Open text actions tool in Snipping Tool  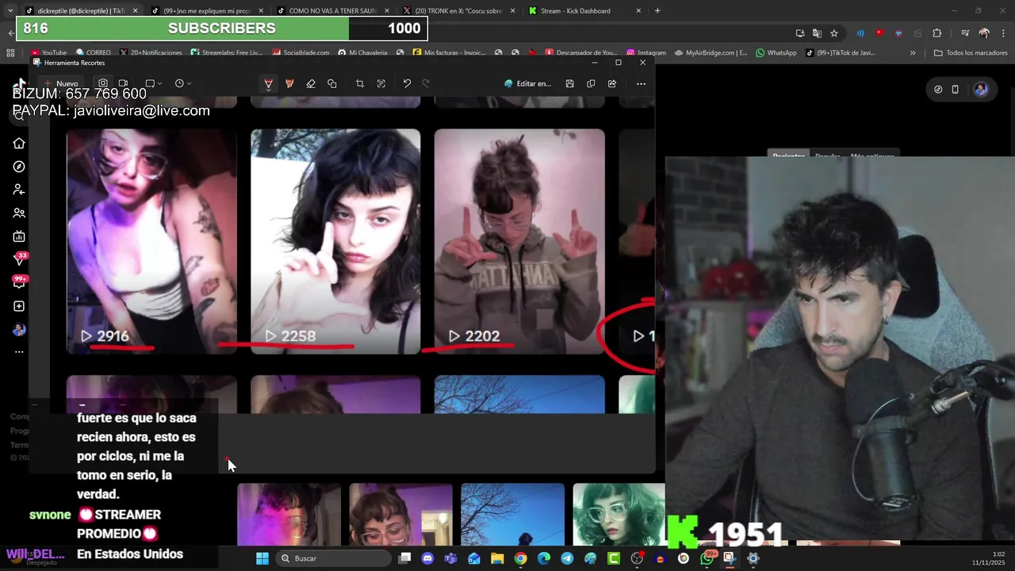(381, 83)
